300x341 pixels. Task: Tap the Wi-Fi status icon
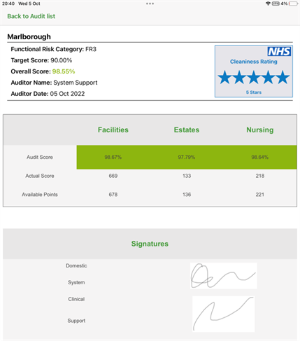[x=268, y=4]
